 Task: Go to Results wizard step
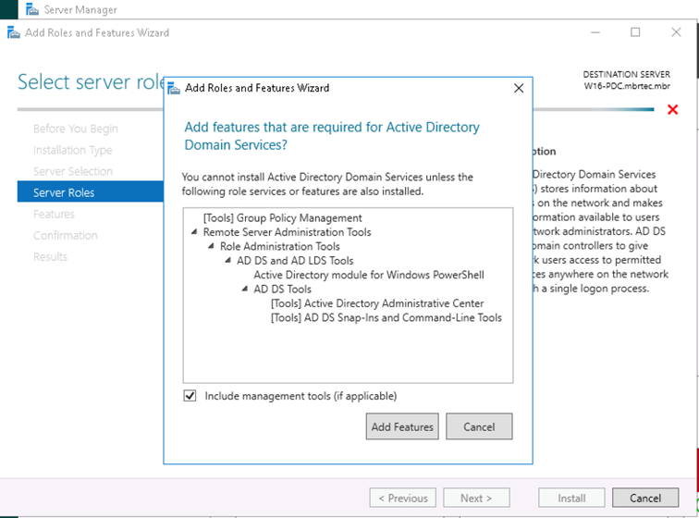click(x=50, y=257)
